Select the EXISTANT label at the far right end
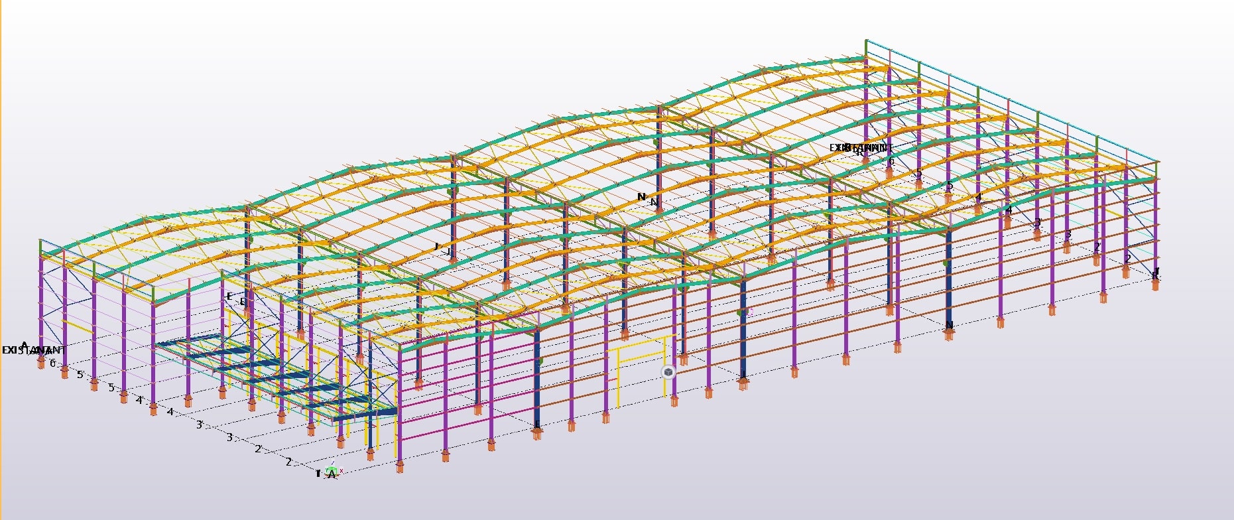Image resolution: width=1234 pixels, height=520 pixels. (x=861, y=147)
